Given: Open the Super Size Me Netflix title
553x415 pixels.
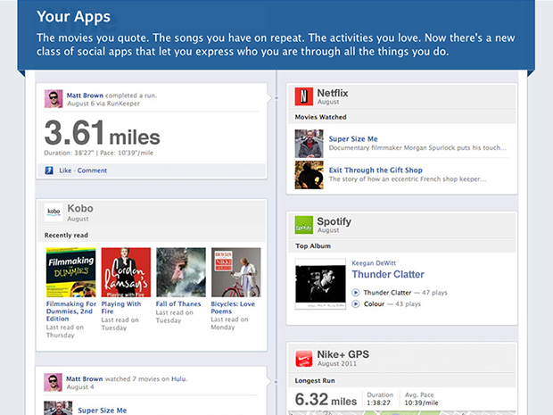Looking at the screenshot, I should (x=353, y=139).
